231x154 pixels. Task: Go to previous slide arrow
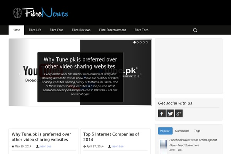pyautogui.click(x=20, y=74)
